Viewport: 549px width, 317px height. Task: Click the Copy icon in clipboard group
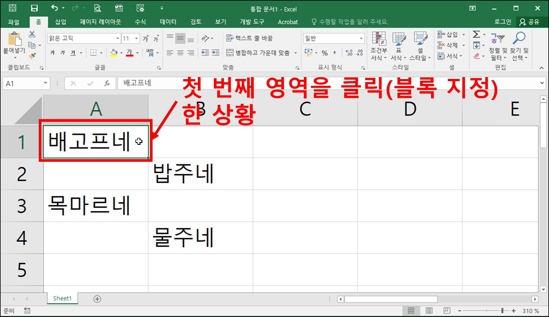click(32, 45)
